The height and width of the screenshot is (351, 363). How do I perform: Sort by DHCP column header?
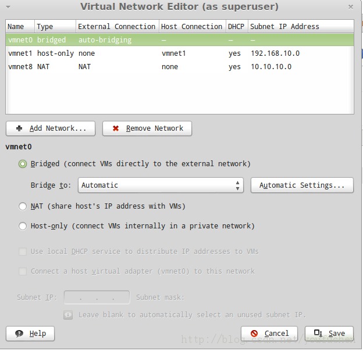237,27
